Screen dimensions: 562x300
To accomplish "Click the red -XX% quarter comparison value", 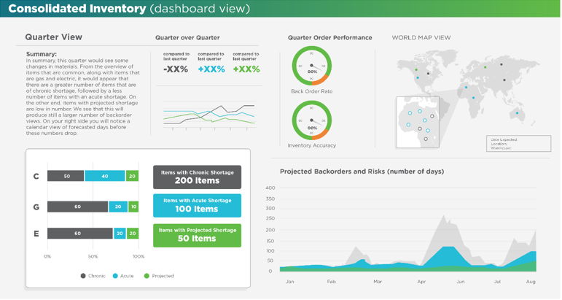I will pyautogui.click(x=176, y=69).
